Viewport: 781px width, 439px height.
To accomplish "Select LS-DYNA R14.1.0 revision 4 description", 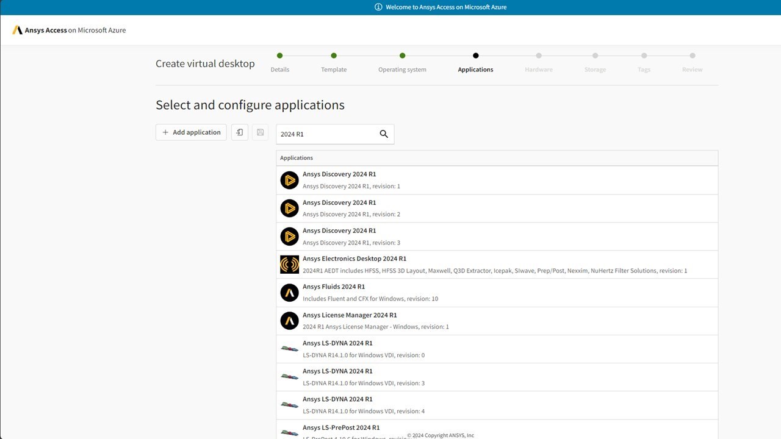I will click(x=364, y=412).
